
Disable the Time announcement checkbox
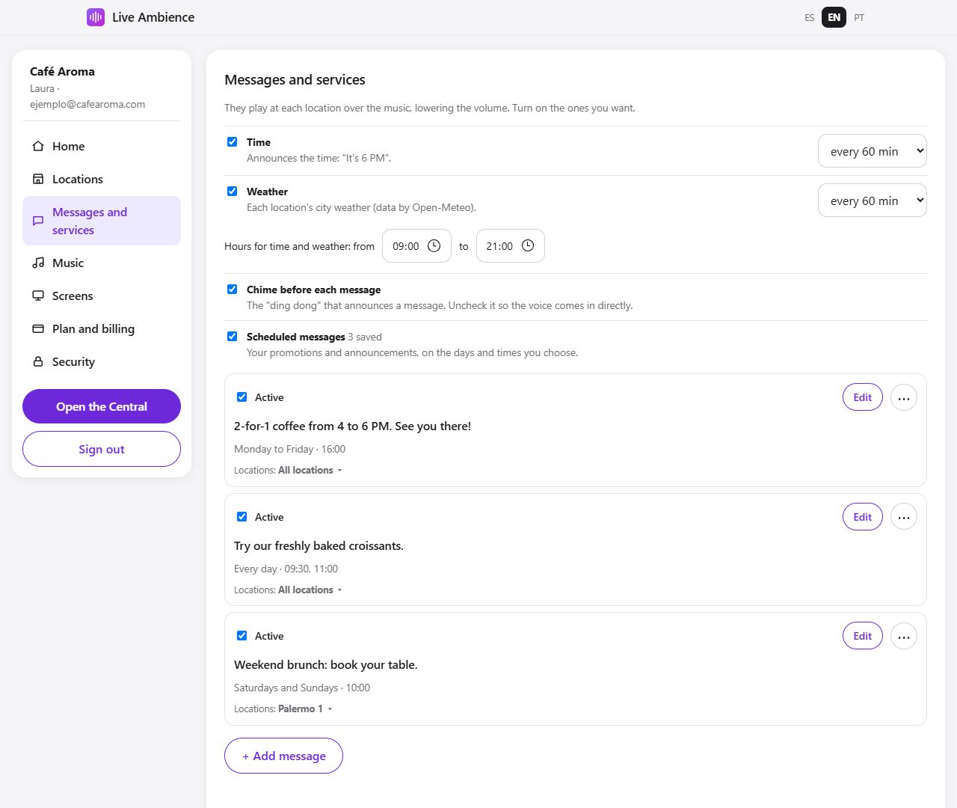[x=233, y=142]
